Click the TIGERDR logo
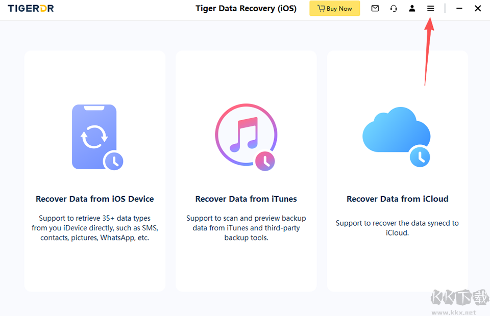 click(31, 9)
